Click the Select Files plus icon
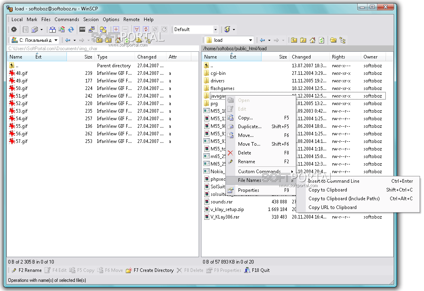 coord(116,29)
